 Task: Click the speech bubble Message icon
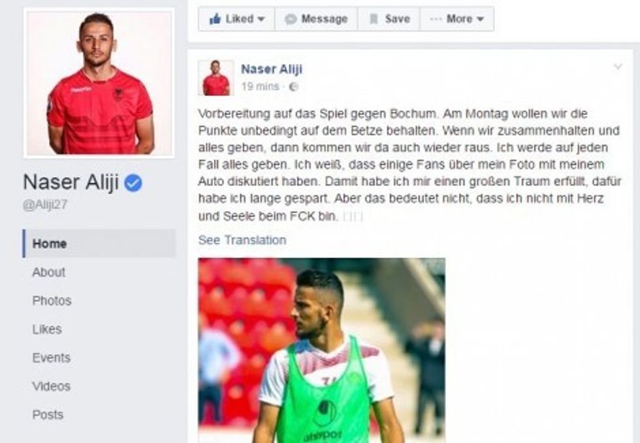point(290,19)
